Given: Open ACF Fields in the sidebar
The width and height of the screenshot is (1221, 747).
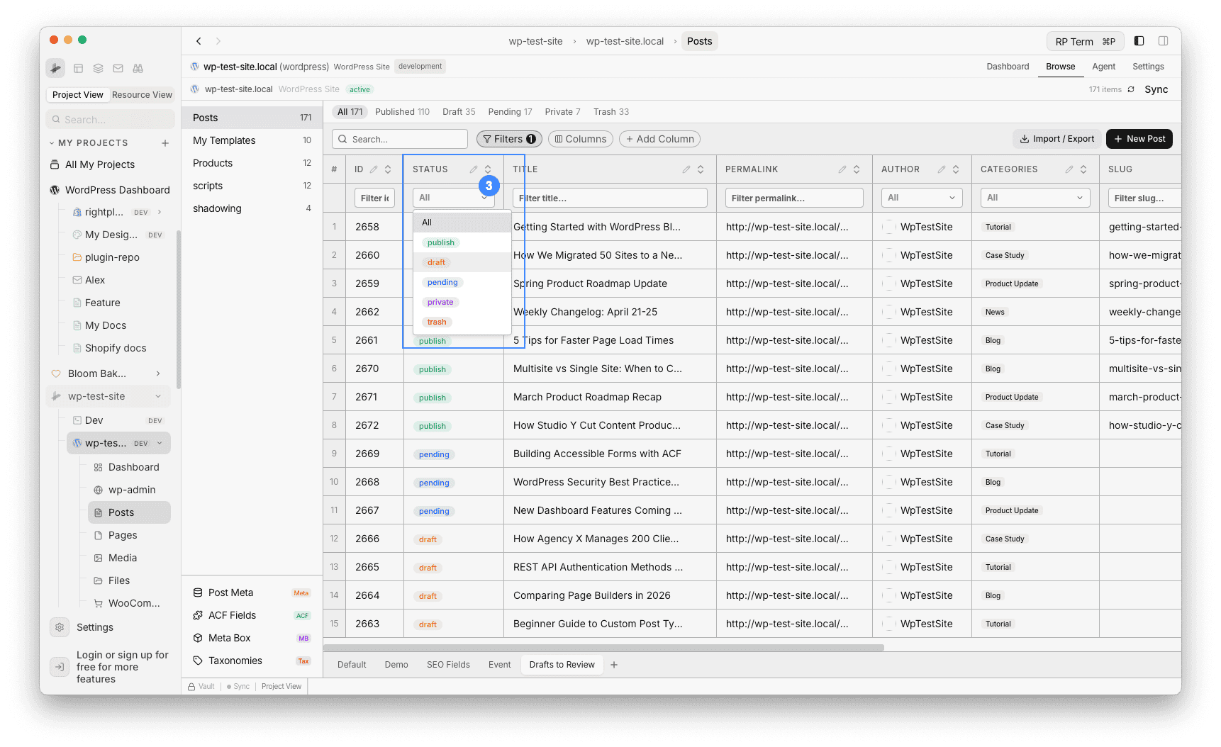Looking at the screenshot, I should point(252,615).
